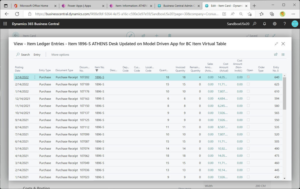Open the app launcher waffle menu
The image size is (300, 189).
(x=5, y=24)
